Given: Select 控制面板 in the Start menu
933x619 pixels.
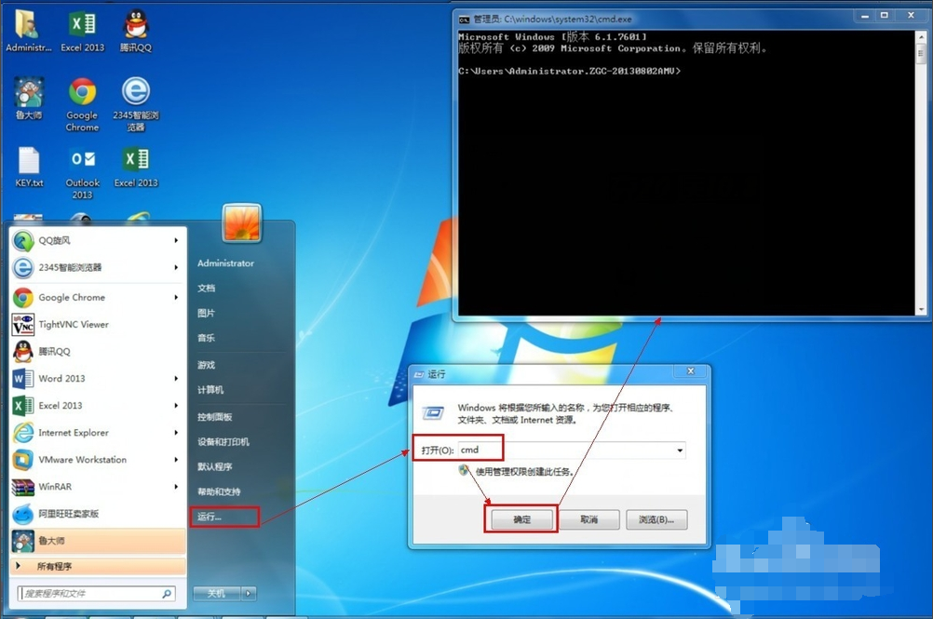Looking at the screenshot, I should tap(216, 416).
